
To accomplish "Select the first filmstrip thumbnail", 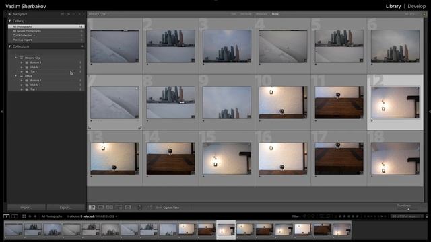I will pyautogui.click(x=13, y=229).
